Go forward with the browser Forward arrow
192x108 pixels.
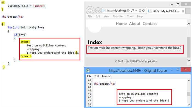click(x=98, y=10)
